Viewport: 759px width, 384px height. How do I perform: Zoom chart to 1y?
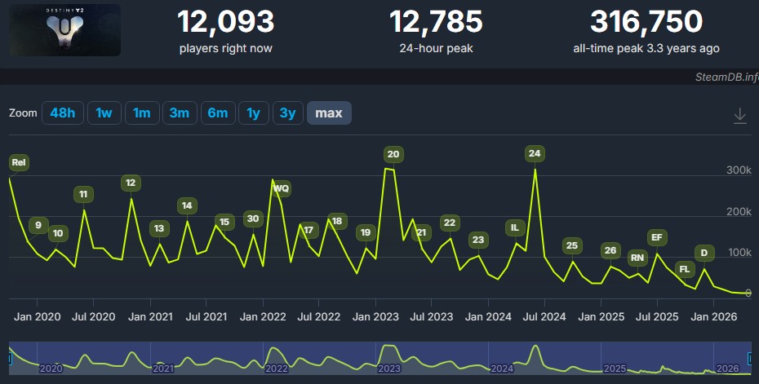coord(254,113)
